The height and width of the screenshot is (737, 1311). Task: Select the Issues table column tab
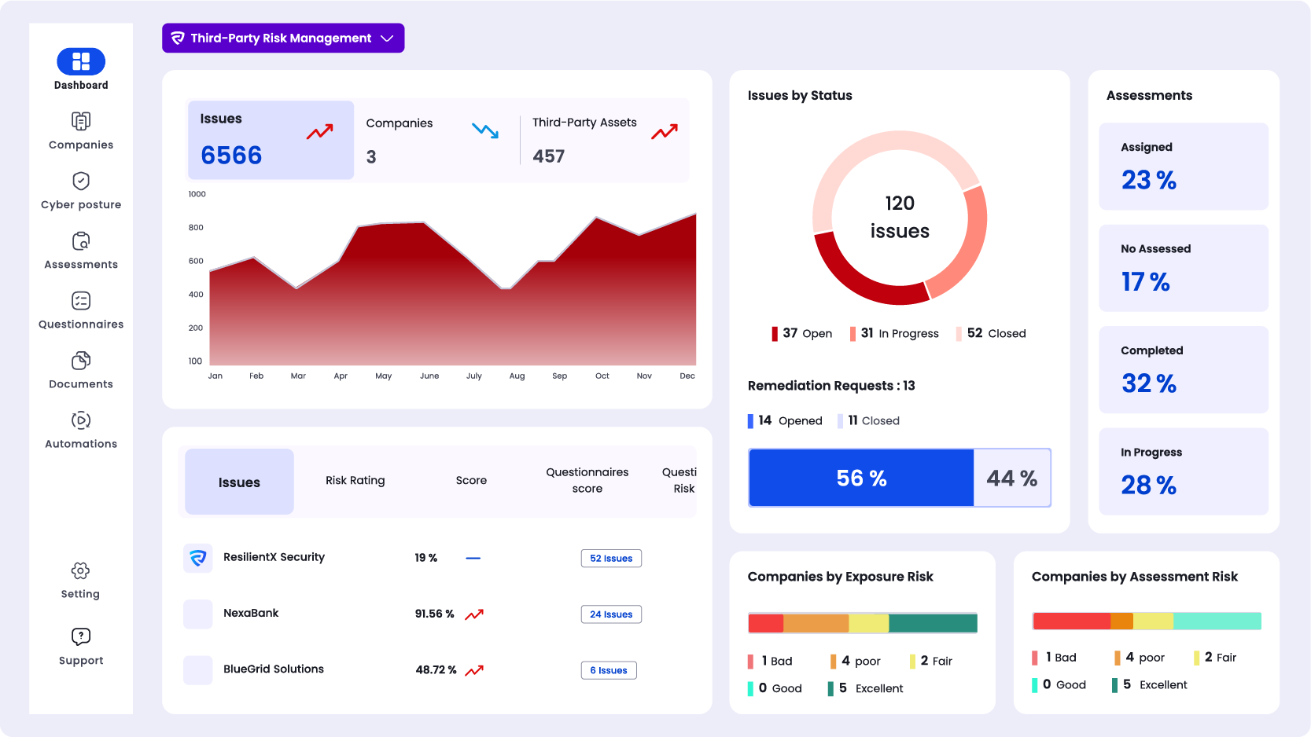tap(239, 482)
